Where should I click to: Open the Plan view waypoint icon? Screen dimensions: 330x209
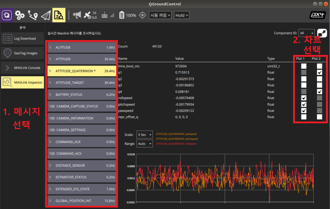click(33, 15)
